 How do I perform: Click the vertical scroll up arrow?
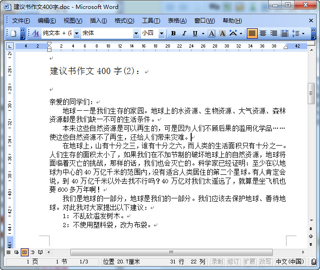click(312, 50)
